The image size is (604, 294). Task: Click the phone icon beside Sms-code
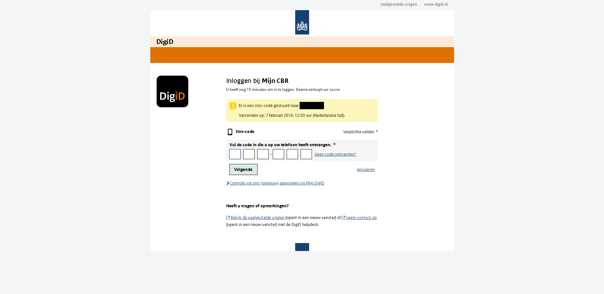(230, 132)
